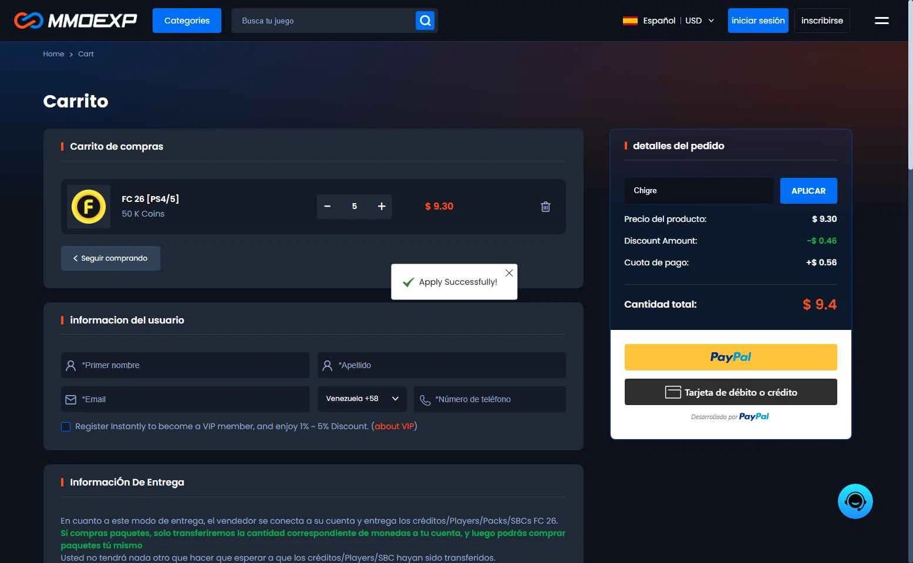Choose Tarjeta de débito o crédito
The height and width of the screenshot is (563, 913).
(x=730, y=392)
